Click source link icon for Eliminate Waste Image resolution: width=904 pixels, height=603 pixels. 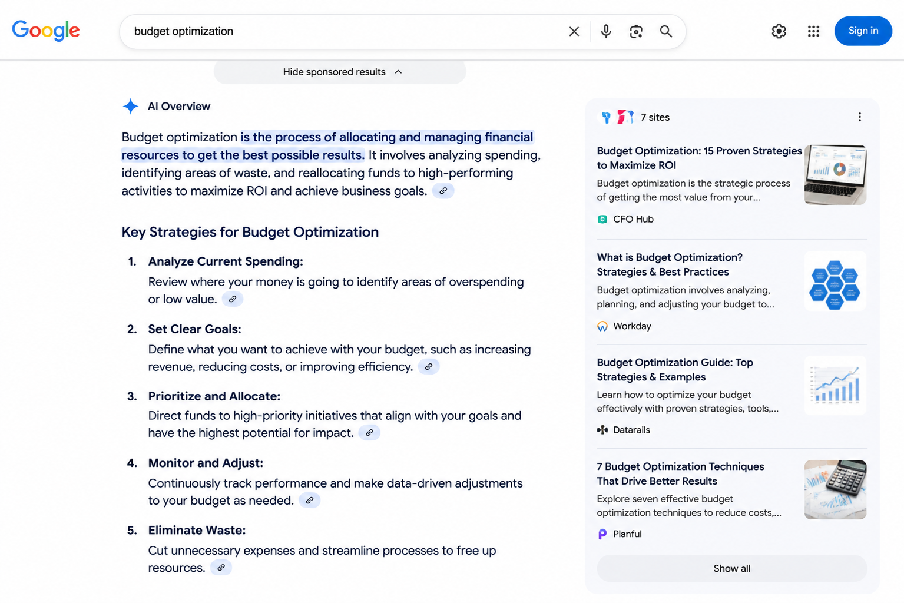point(221,568)
